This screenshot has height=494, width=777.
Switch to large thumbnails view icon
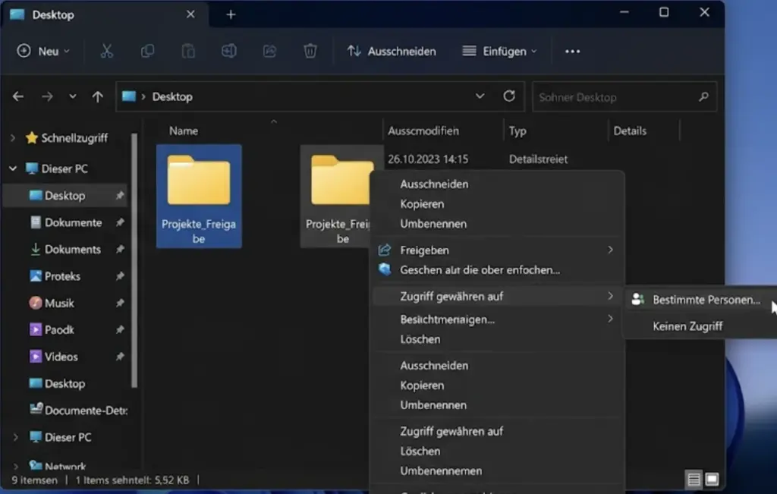pyautogui.click(x=712, y=479)
